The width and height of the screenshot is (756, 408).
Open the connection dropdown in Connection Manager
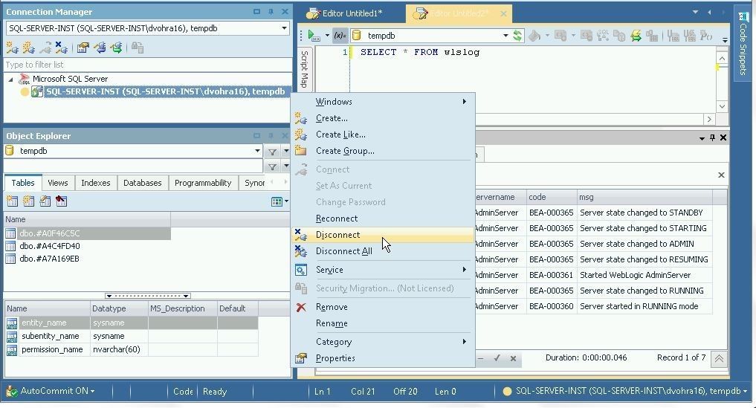point(284,28)
